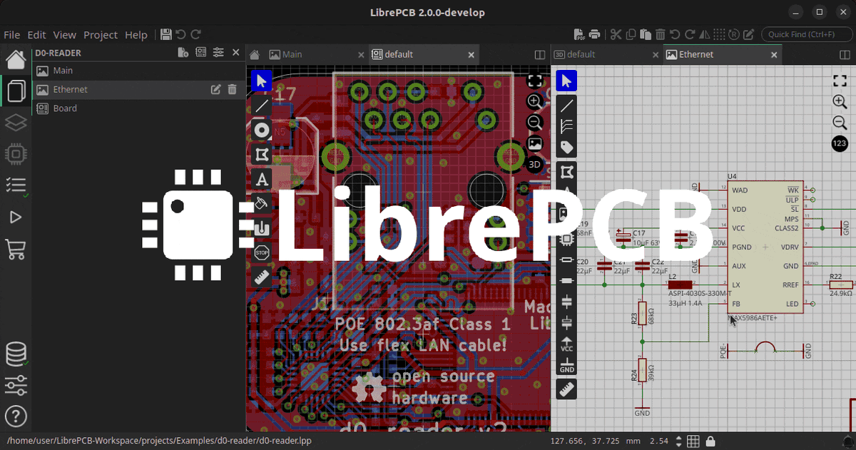856x450 pixels.
Task: Click the Cut scissors icon
Action: pyautogui.click(x=616, y=34)
